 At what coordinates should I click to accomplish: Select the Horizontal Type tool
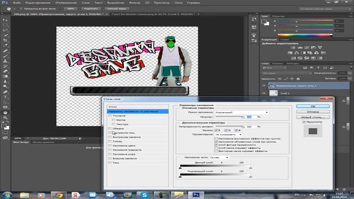click(5, 97)
